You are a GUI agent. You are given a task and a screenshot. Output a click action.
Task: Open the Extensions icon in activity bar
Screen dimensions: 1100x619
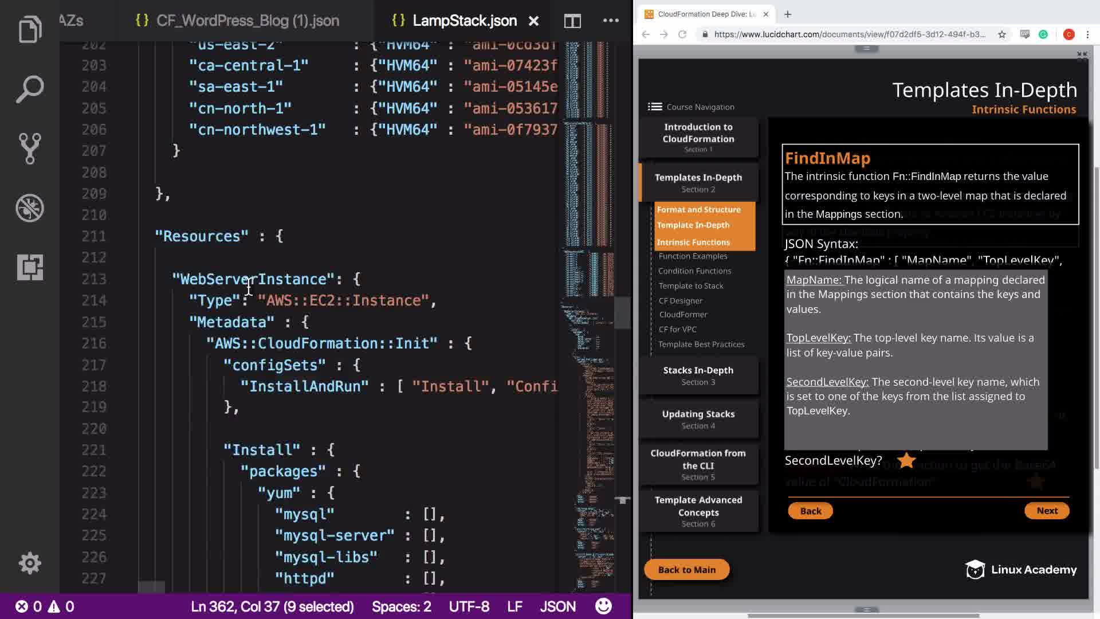point(30,267)
